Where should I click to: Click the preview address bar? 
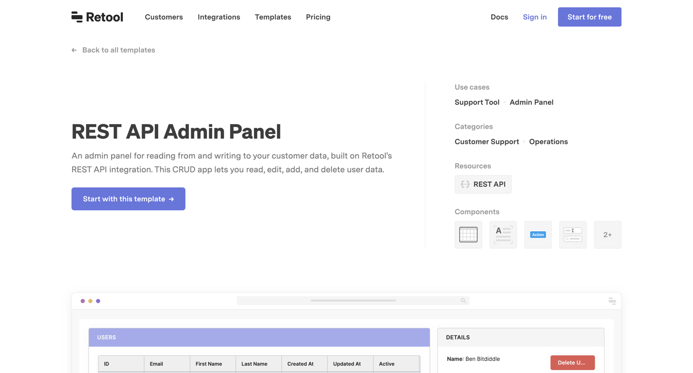point(353,301)
